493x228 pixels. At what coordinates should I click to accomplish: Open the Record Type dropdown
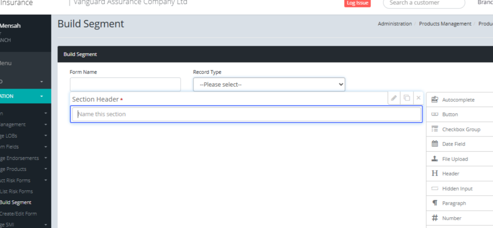point(269,84)
